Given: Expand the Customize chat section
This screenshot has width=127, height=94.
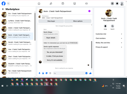Looking at the screenshot, I should click(x=109, y=34).
